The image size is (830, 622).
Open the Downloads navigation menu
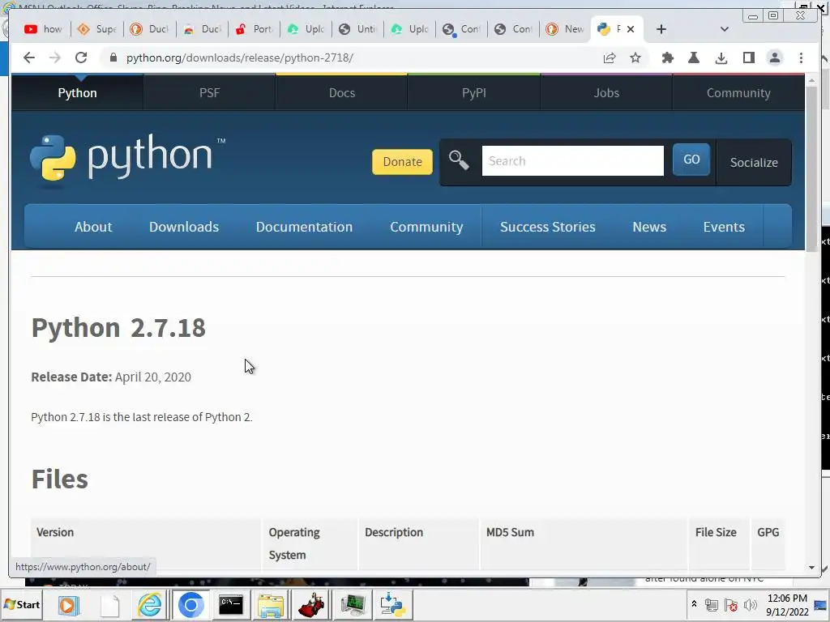click(184, 227)
